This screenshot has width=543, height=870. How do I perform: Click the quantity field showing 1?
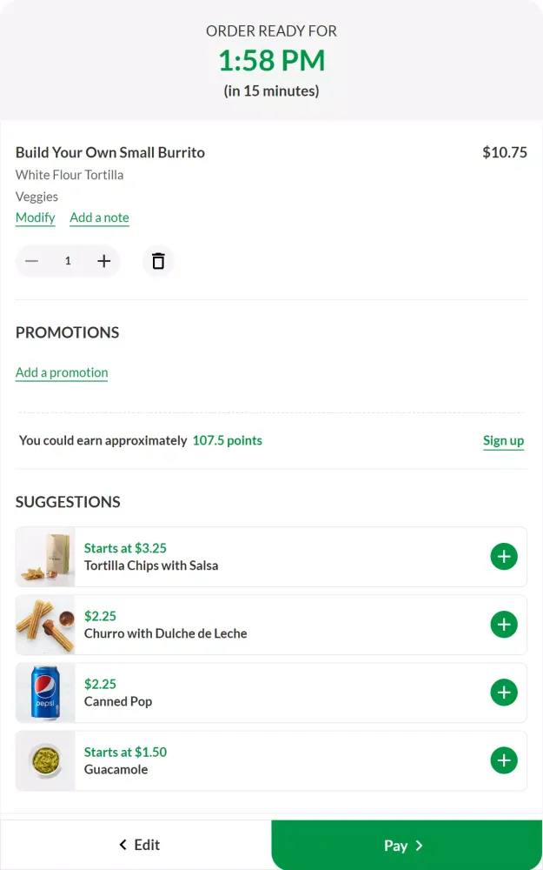[68, 261]
